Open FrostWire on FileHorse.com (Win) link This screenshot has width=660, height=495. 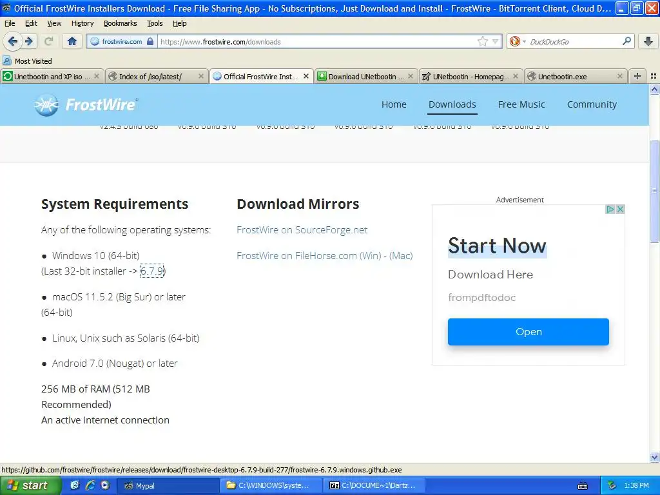click(309, 255)
